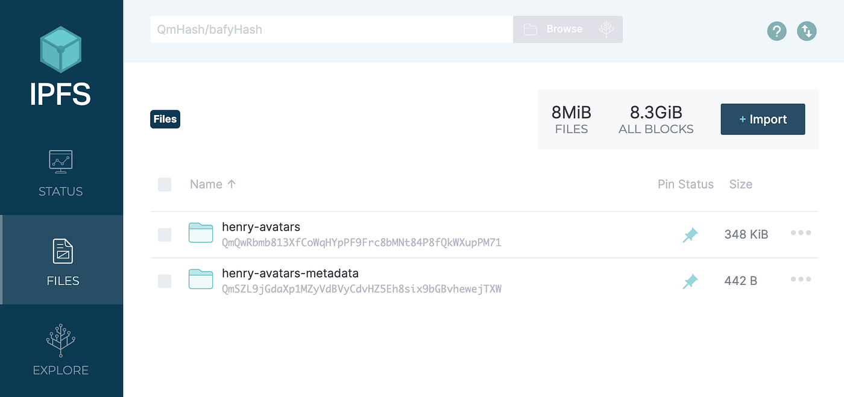Click the pin icon on the henry-avatars-metadata row

point(690,281)
